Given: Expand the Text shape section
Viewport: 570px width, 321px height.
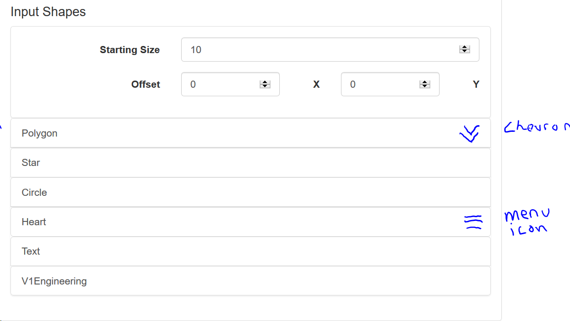Looking at the screenshot, I should click(31, 251).
